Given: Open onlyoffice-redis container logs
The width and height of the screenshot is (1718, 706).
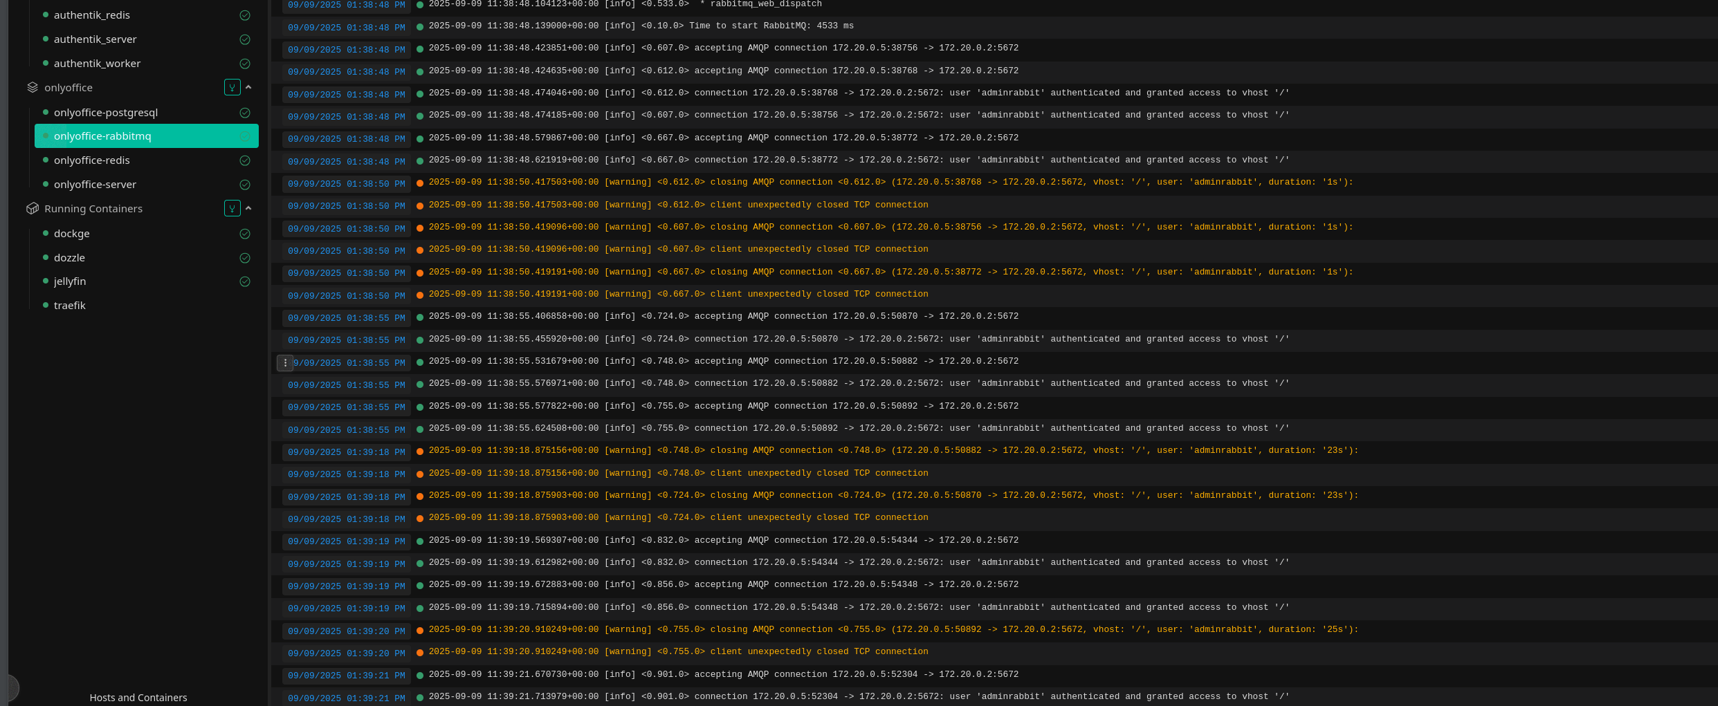Looking at the screenshot, I should pos(92,160).
